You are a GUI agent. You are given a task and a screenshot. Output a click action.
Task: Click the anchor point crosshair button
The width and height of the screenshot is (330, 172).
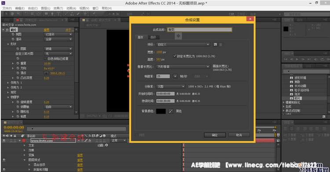[46, 73]
